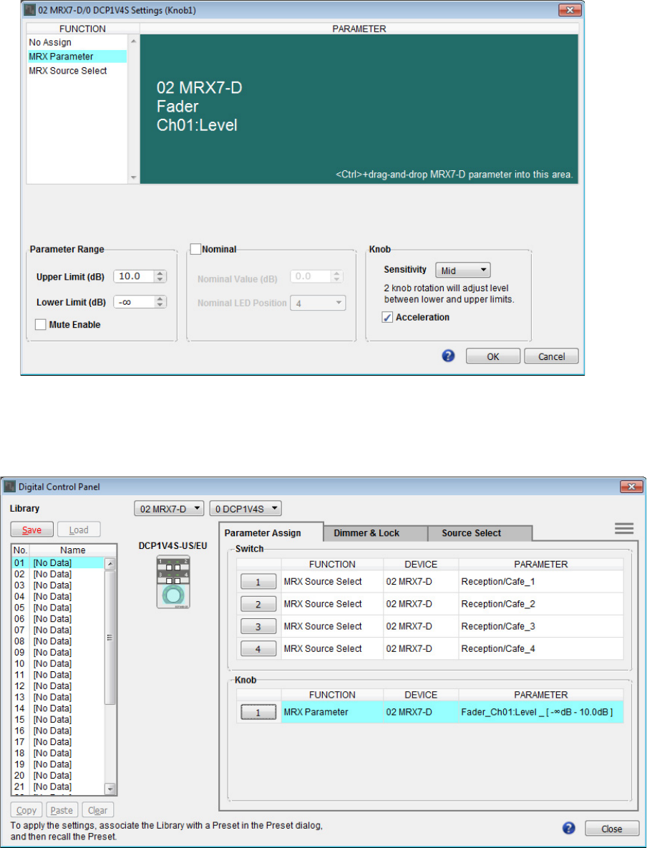
Task: Click Cancel in the Settings dialog
Action: 552,356
